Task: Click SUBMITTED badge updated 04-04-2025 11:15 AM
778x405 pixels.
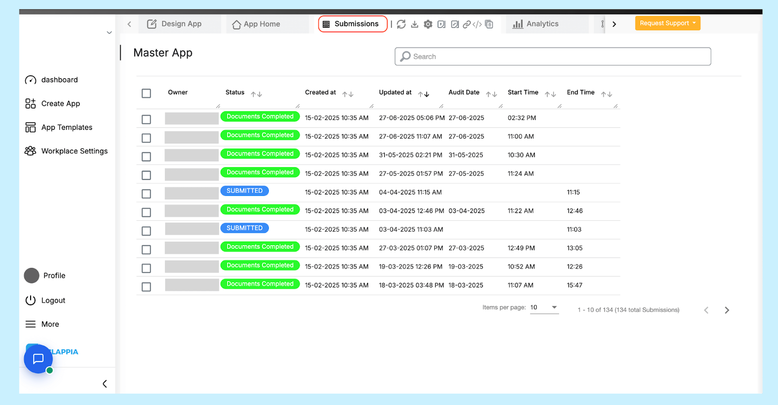Action: click(245, 191)
